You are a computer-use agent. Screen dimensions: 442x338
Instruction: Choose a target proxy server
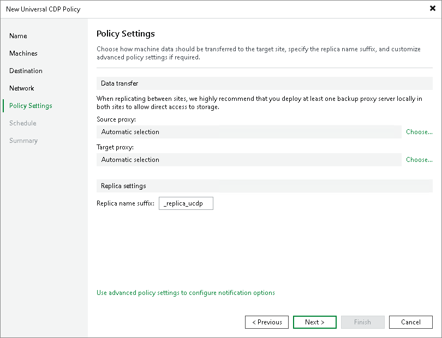[419, 160]
